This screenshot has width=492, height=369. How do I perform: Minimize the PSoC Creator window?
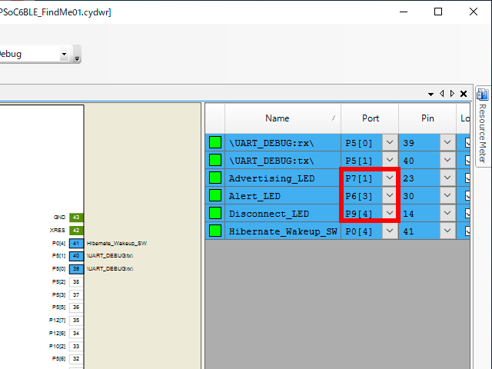(x=404, y=12)
